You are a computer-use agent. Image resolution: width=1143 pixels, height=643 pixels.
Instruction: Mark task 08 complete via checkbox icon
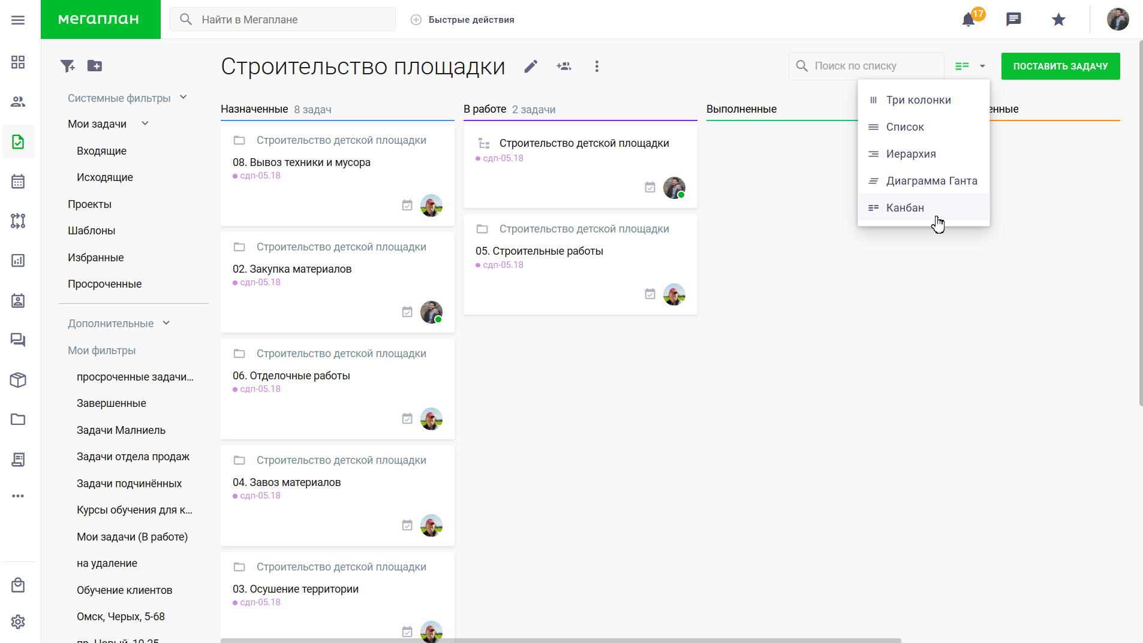point(407,206)
